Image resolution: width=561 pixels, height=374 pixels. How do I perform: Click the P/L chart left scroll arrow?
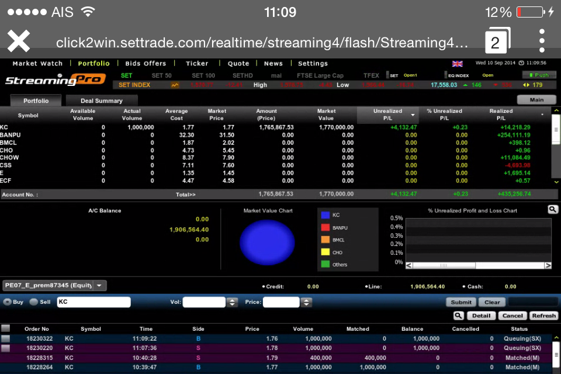409,265
